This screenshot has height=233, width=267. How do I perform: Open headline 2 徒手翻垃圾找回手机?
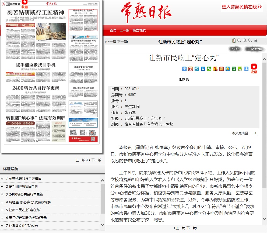tap(23, 186)
